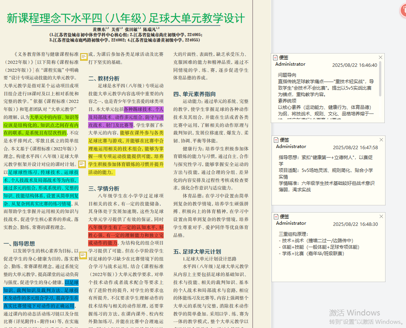Click the scrollbar inside the "问题导向" note

click(380, 79)
